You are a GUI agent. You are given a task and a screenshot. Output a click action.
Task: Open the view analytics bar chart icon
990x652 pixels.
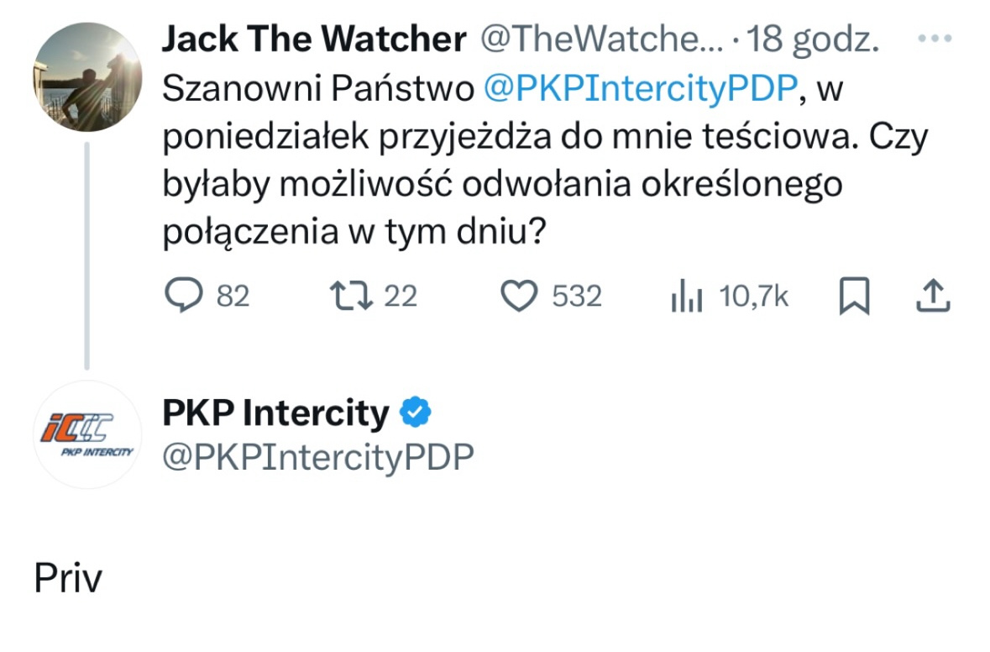point(686,297)
